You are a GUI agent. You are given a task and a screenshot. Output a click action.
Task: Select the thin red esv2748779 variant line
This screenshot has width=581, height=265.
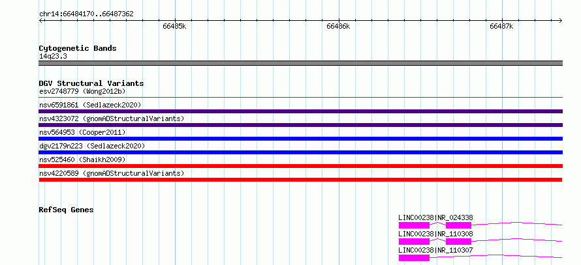coord(300,97)
